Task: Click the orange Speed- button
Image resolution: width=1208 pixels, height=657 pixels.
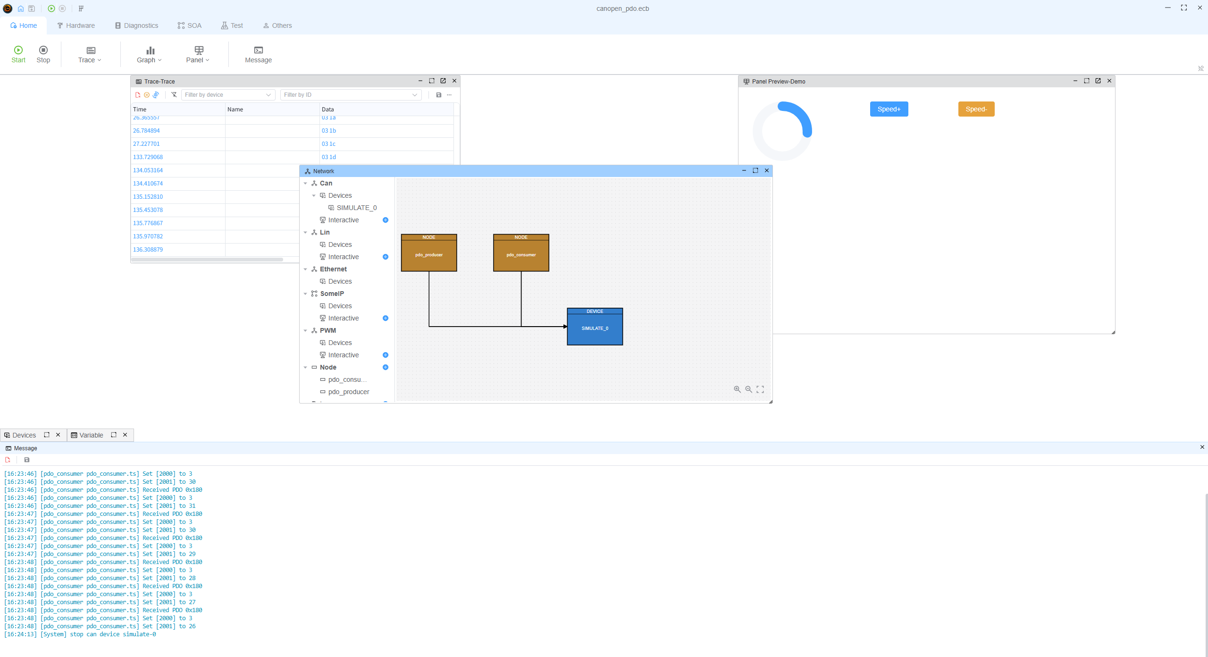Action: tap(976, 109)
